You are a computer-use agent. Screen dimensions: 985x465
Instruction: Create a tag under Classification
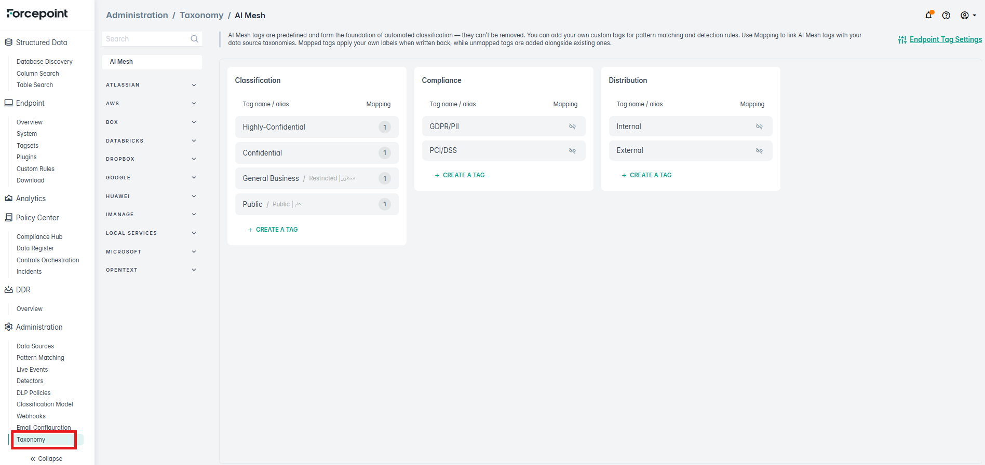click(273, 230)
